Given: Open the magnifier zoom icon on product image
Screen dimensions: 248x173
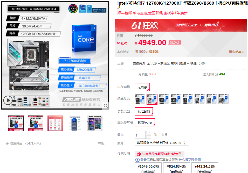Looking at the screenshot, I should pyautogui.click(x=106, y=106).
